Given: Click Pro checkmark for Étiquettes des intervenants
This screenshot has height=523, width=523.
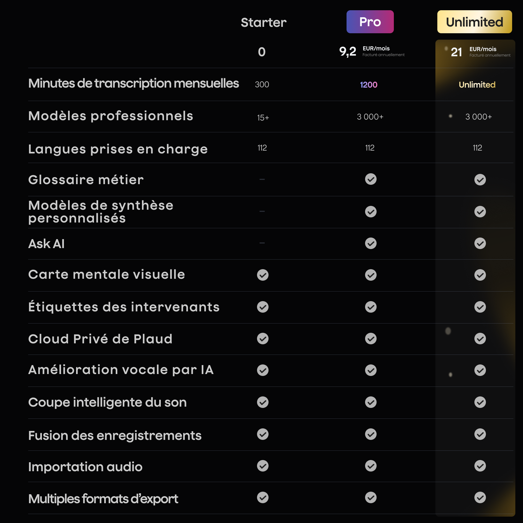Looking at the screenshot, I should [x=371, y=307].
